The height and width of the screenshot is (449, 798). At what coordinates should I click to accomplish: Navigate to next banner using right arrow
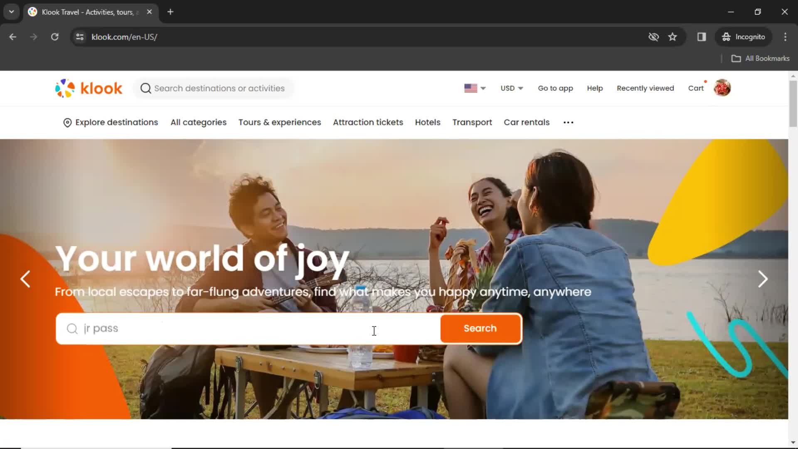[762, 279]
